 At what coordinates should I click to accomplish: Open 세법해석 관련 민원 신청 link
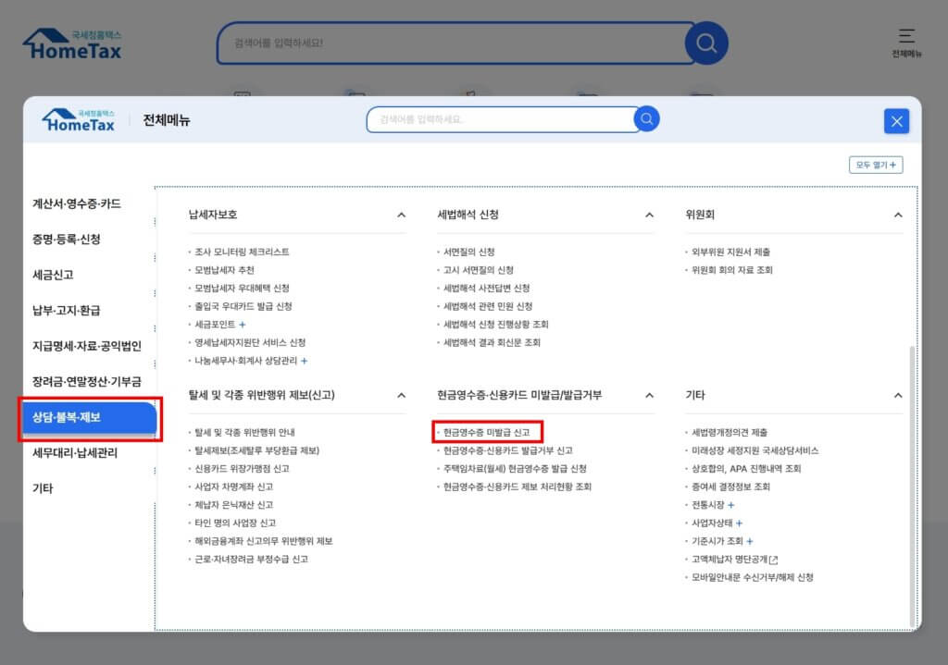click(x=488, y=306)
